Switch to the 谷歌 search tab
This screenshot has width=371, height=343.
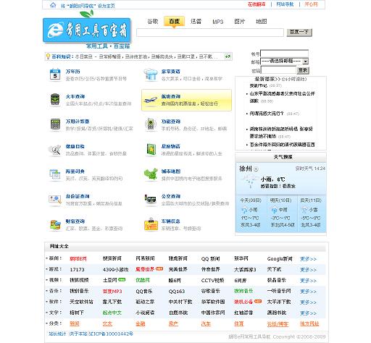pos(153,22)
